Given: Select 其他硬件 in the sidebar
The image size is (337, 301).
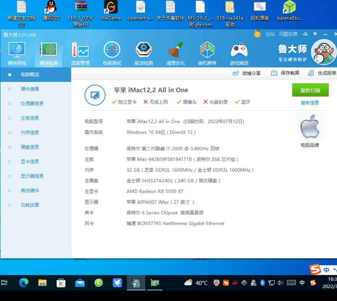Looking at the screenshot, I should (x=35, y=191).
